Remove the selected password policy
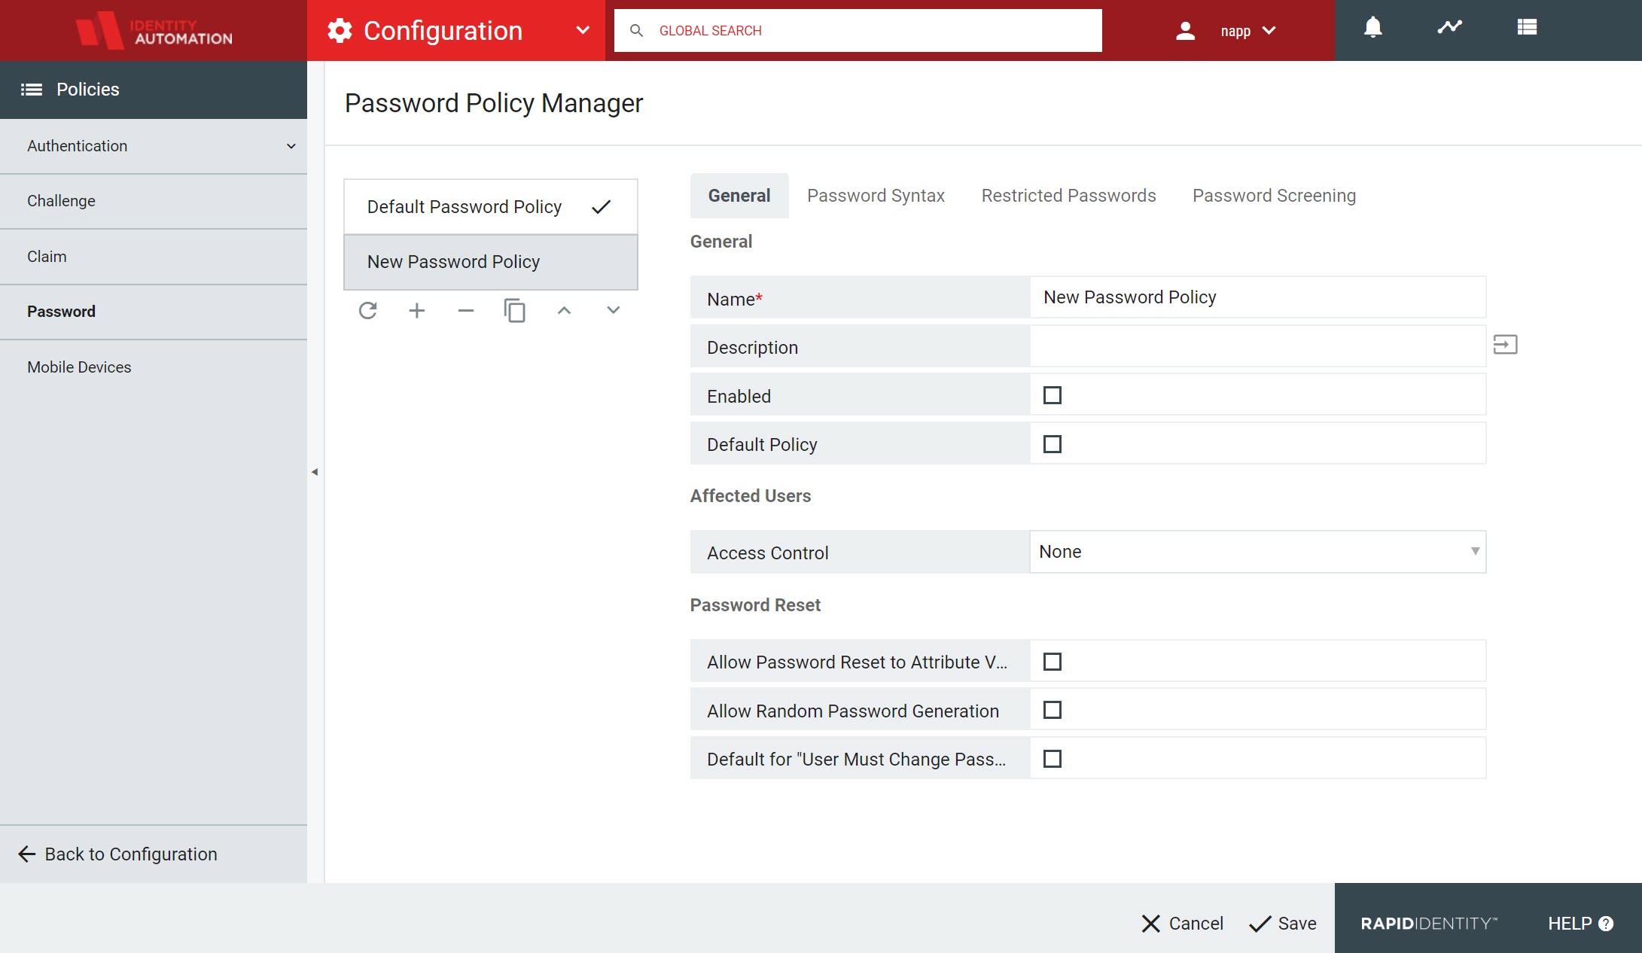 click(x=466, y=310)
